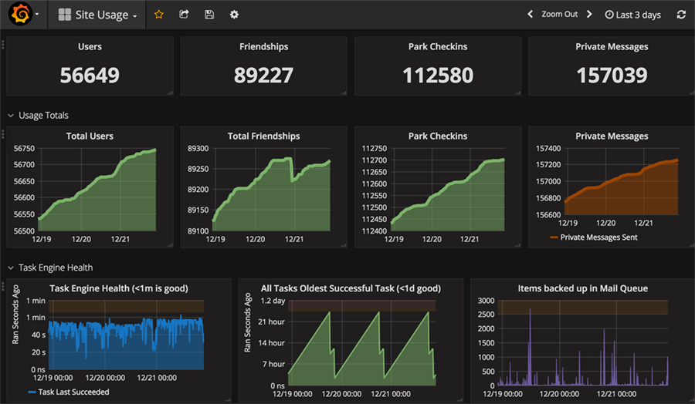
Task: Click the 157400 axis label on Private Messages graph
Action: [548, 148]
